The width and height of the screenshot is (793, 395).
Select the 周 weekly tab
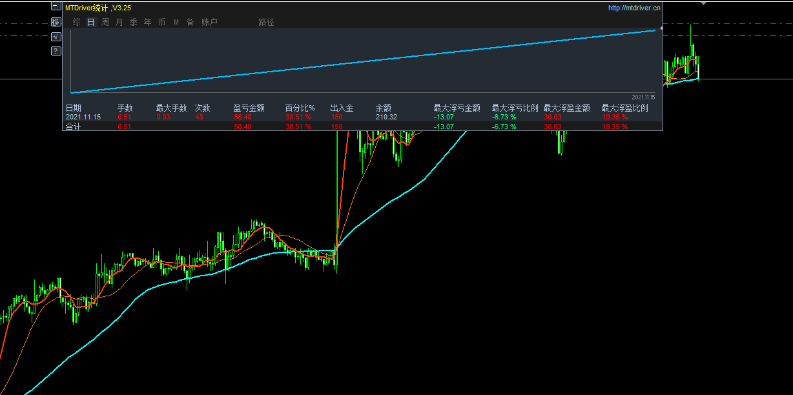tap(105, 22)
